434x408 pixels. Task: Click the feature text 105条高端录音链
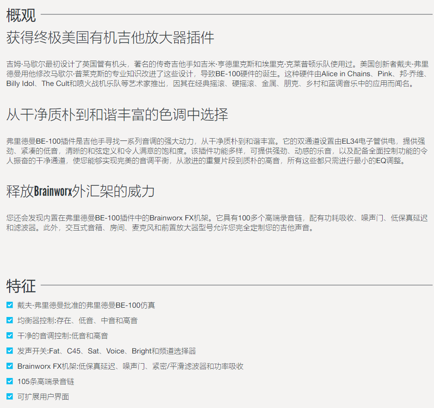tap(46, 381)
